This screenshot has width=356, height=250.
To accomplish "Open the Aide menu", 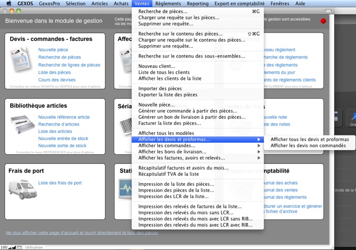I will click(300, 4).
